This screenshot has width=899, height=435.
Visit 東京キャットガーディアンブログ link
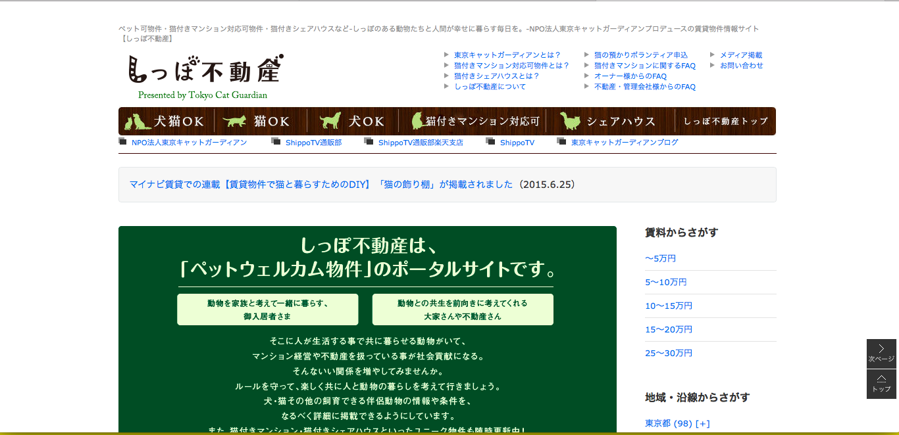pos(625,143)
